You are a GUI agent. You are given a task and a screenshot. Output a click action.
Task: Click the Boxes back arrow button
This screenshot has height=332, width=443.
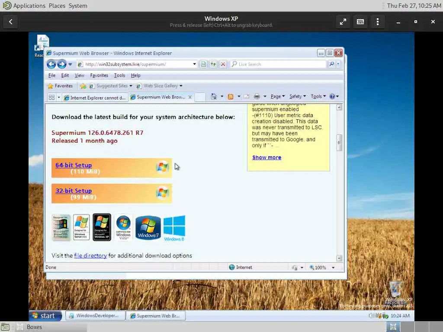click(x=10, y=22)
